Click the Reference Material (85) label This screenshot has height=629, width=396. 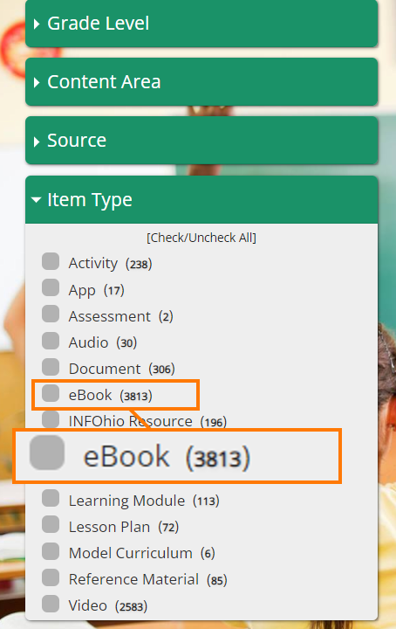[x=147, y=579]
